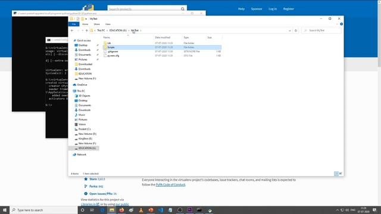Click Help link on PyPI page

(x=241, y=9)
